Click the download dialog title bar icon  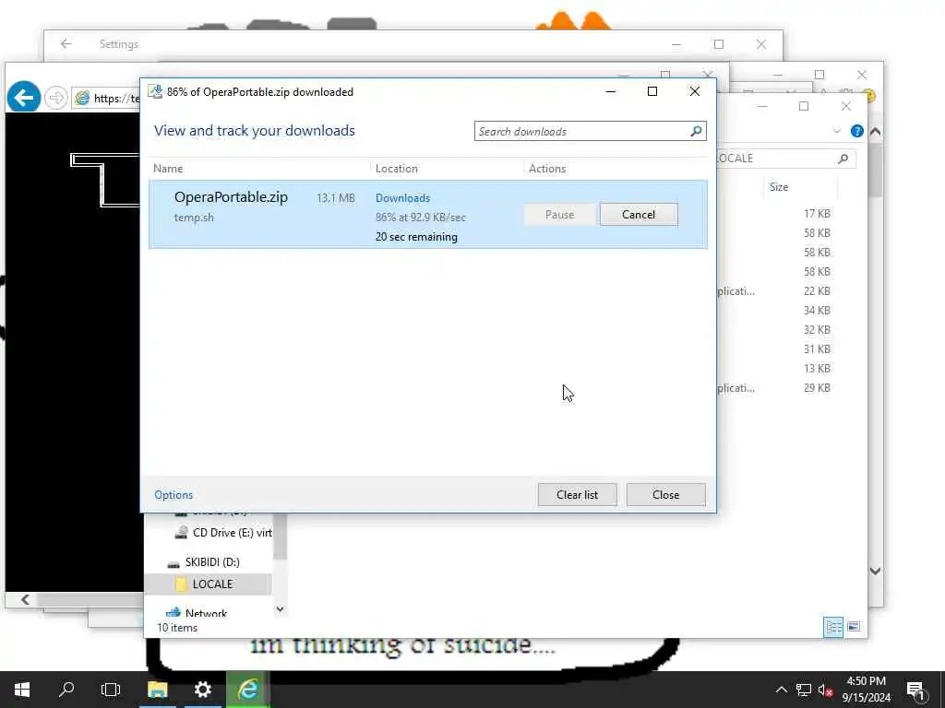(x=155, y=91)
